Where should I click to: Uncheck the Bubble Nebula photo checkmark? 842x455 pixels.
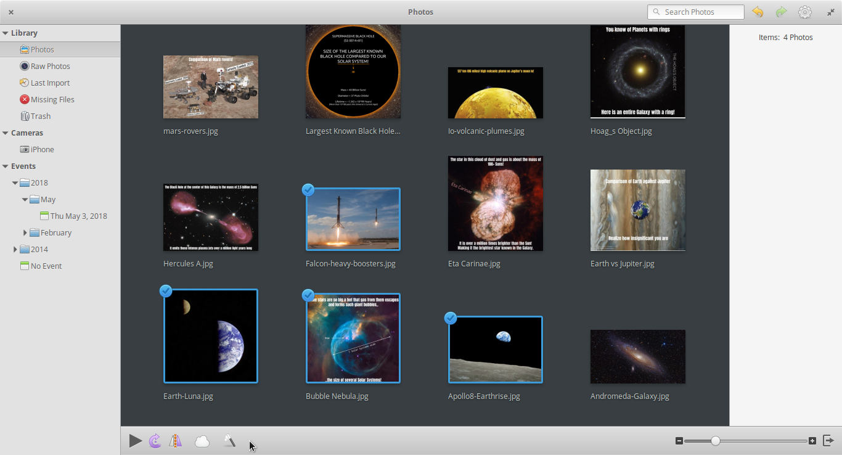[x=308, y=295]
